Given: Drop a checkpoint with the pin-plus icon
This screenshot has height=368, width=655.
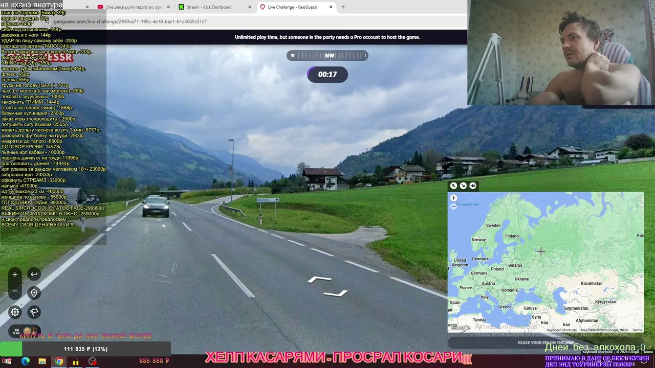Looking at the screenshot, I should point(34,293).
